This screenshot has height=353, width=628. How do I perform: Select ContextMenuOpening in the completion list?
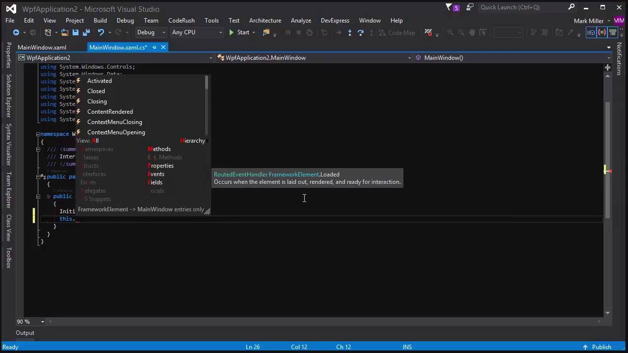click(x=140, y=132)
